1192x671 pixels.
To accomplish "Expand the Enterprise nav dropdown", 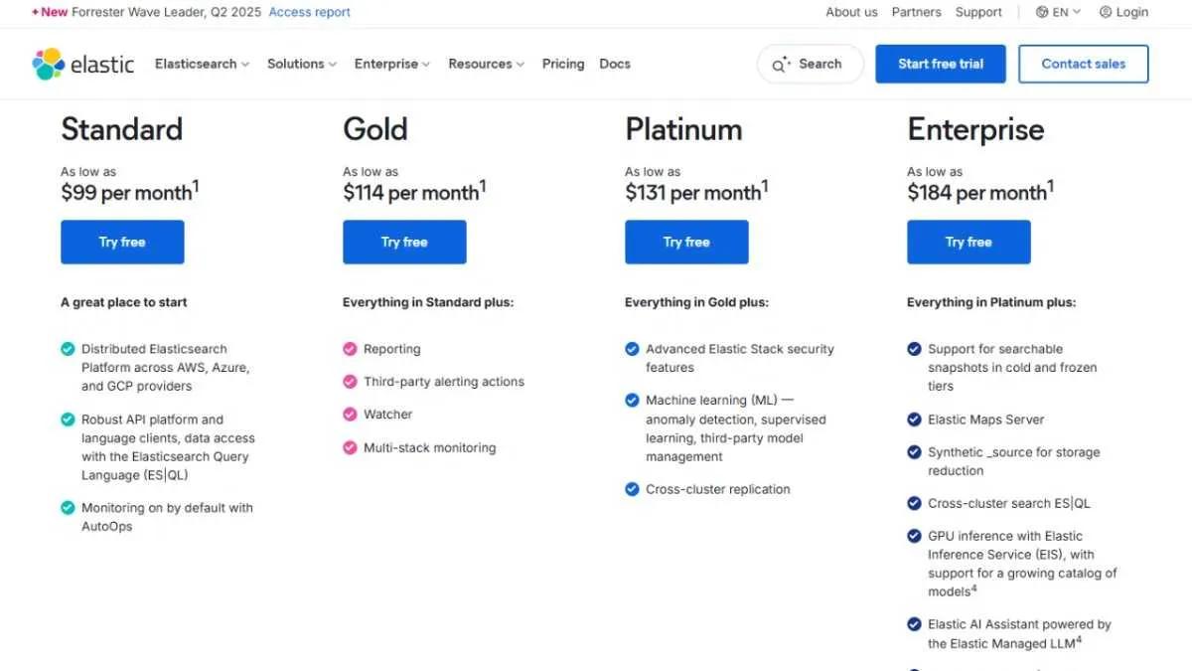I will tap(392, 64).
